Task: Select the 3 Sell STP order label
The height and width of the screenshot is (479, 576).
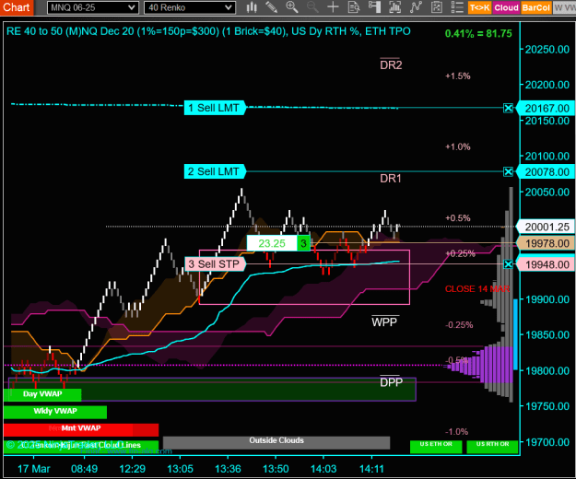Action: 215,264
